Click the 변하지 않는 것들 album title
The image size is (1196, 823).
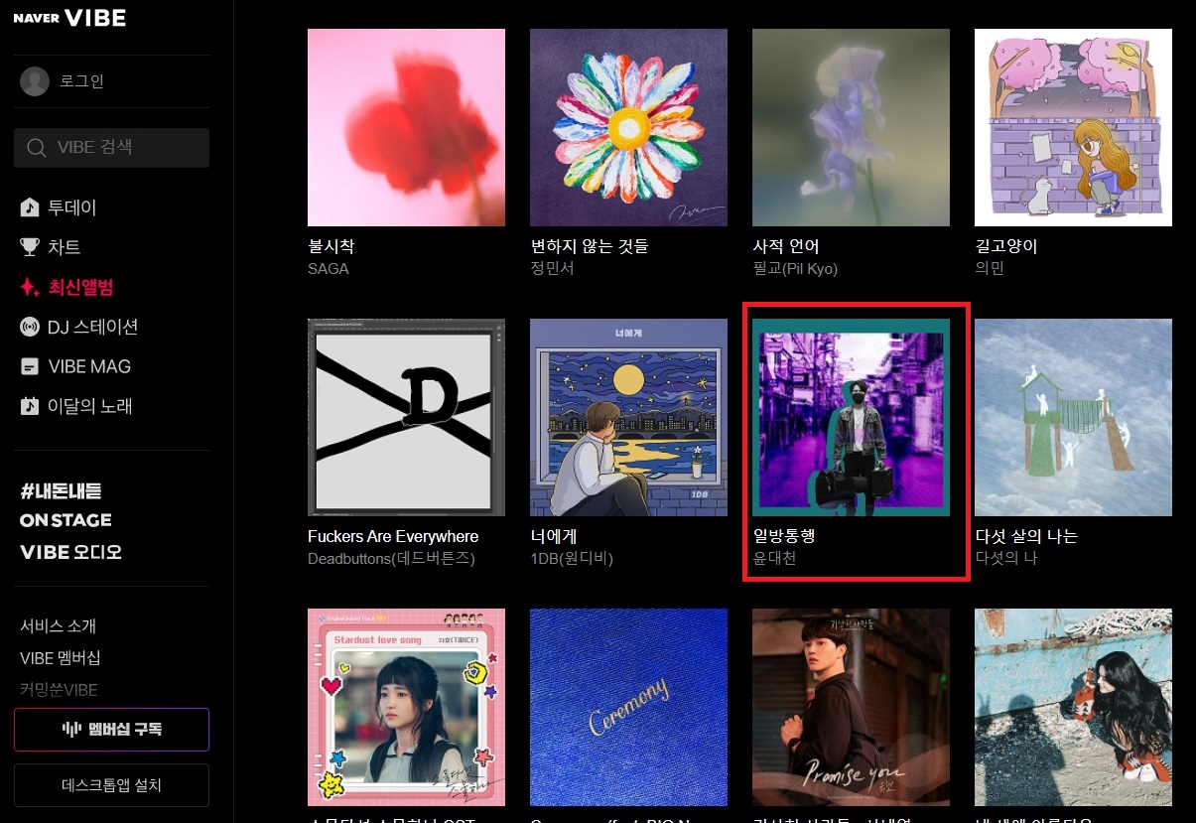click(x=590, y=246)
